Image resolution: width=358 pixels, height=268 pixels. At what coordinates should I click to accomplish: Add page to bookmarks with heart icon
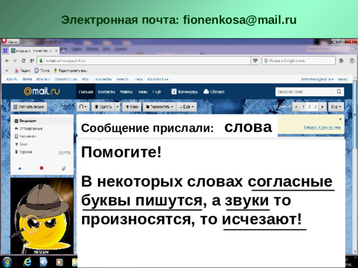pos(255,61)
